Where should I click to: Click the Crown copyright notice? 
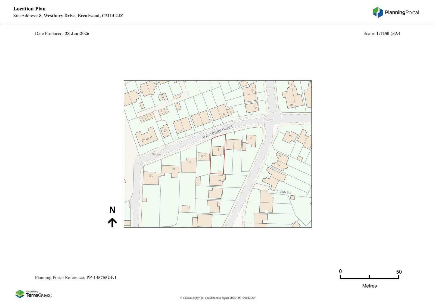coord(217,298)
